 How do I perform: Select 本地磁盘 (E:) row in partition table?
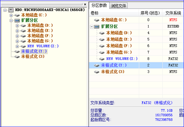[136, 39]
